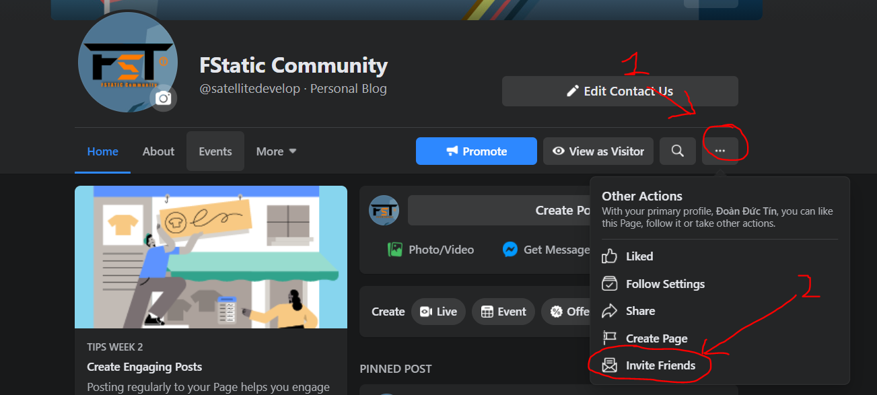Click the Offer create button
The image size is (877, 395).
[x=567, y=312]
